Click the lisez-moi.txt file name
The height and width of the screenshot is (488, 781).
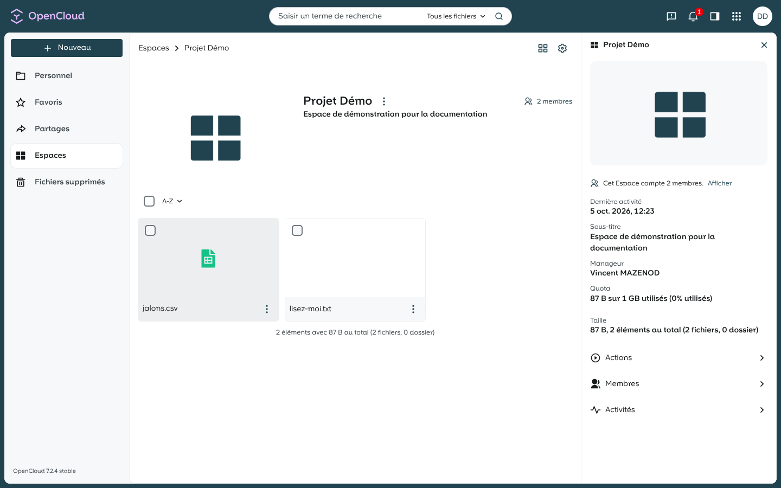coord(310,309)
